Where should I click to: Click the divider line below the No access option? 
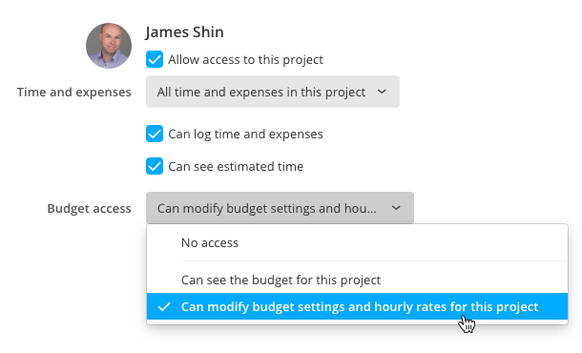(x=374, y=261)
